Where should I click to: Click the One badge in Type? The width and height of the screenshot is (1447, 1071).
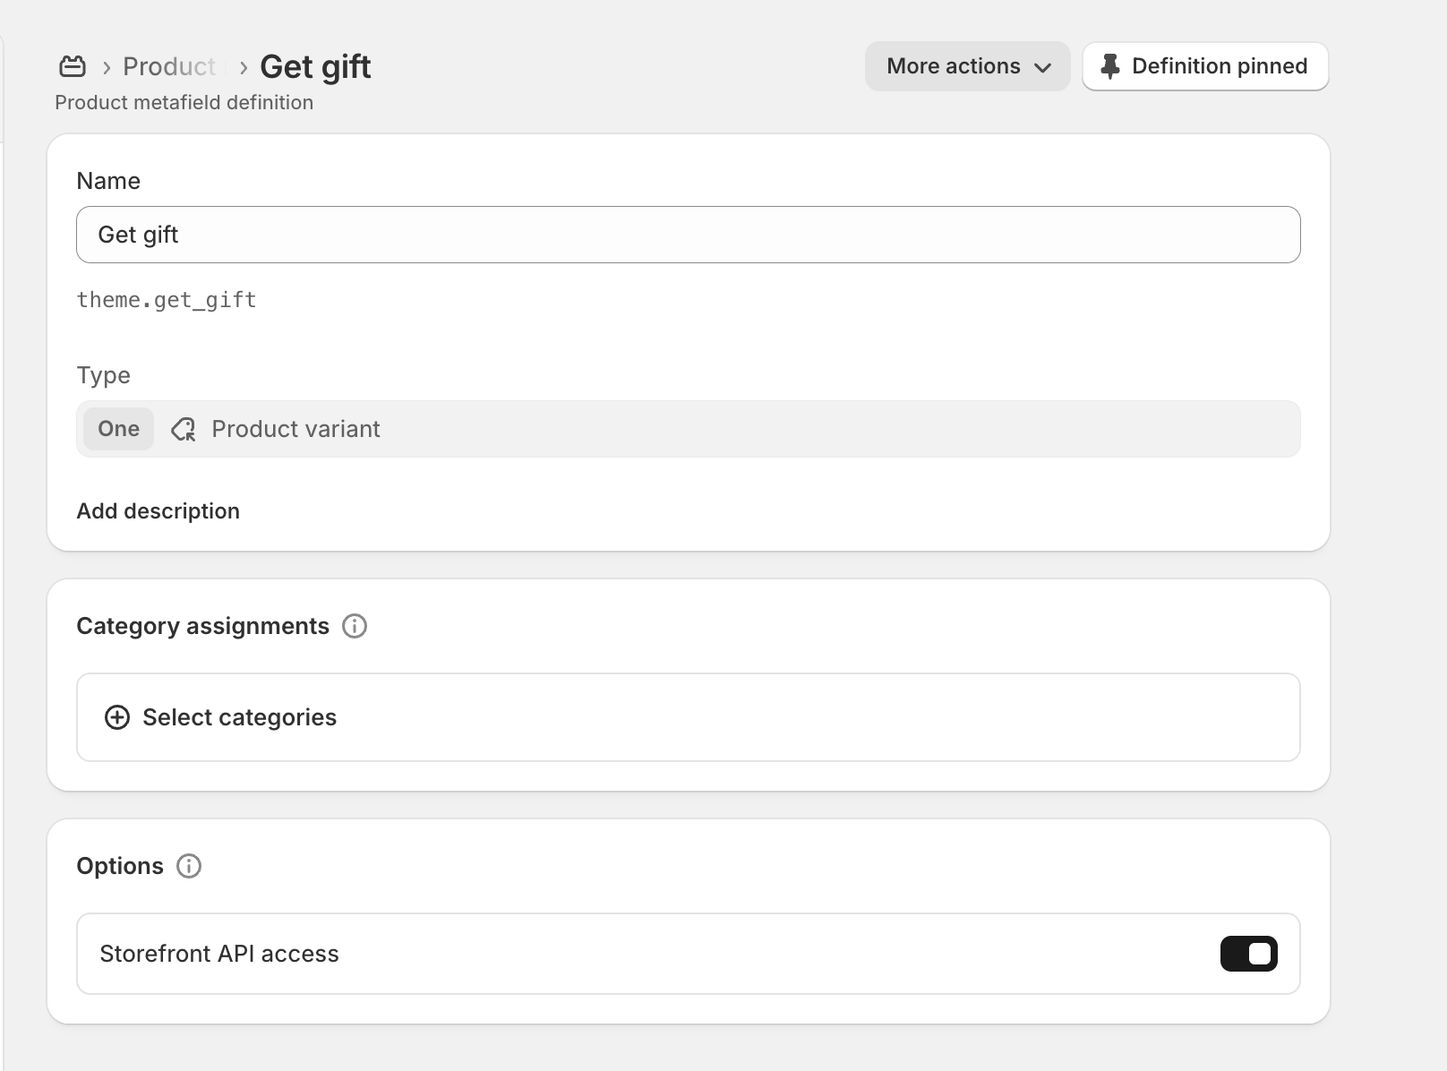coord(118,429)
